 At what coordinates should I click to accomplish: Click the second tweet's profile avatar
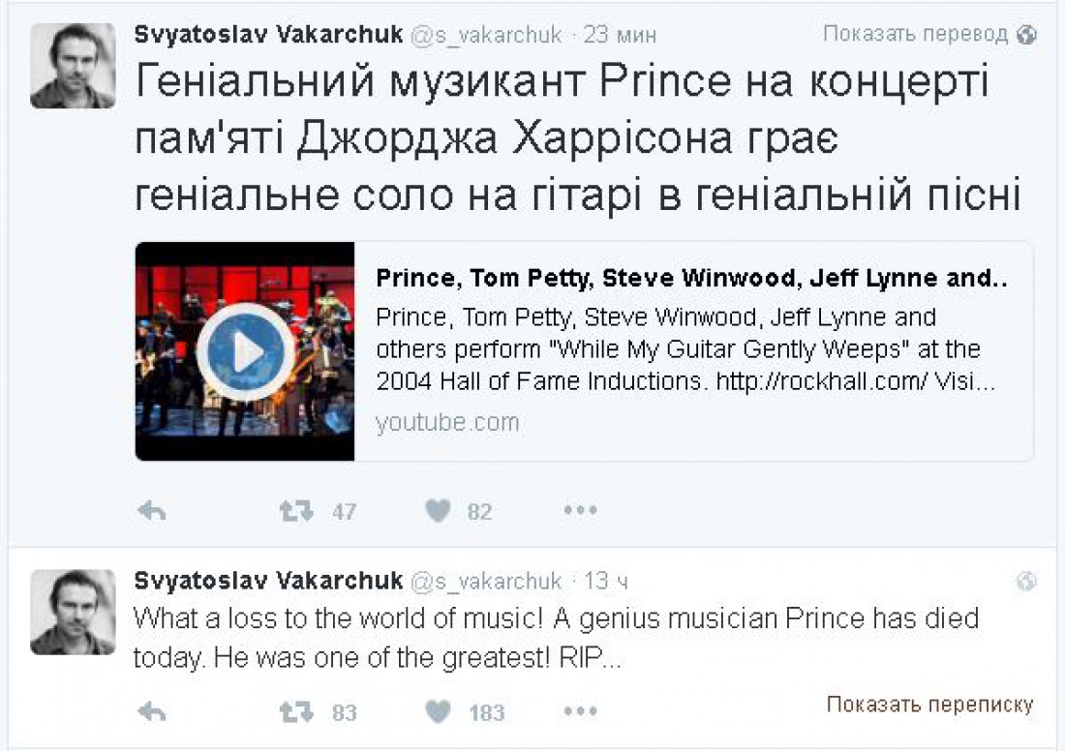pyautogui.click(x=73, y=613)
